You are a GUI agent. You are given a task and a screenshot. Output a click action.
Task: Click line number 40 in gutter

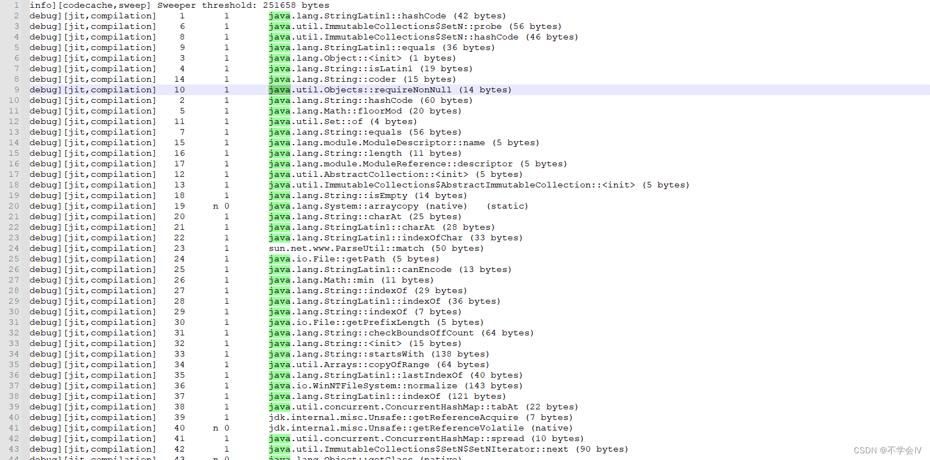(14, 417)
